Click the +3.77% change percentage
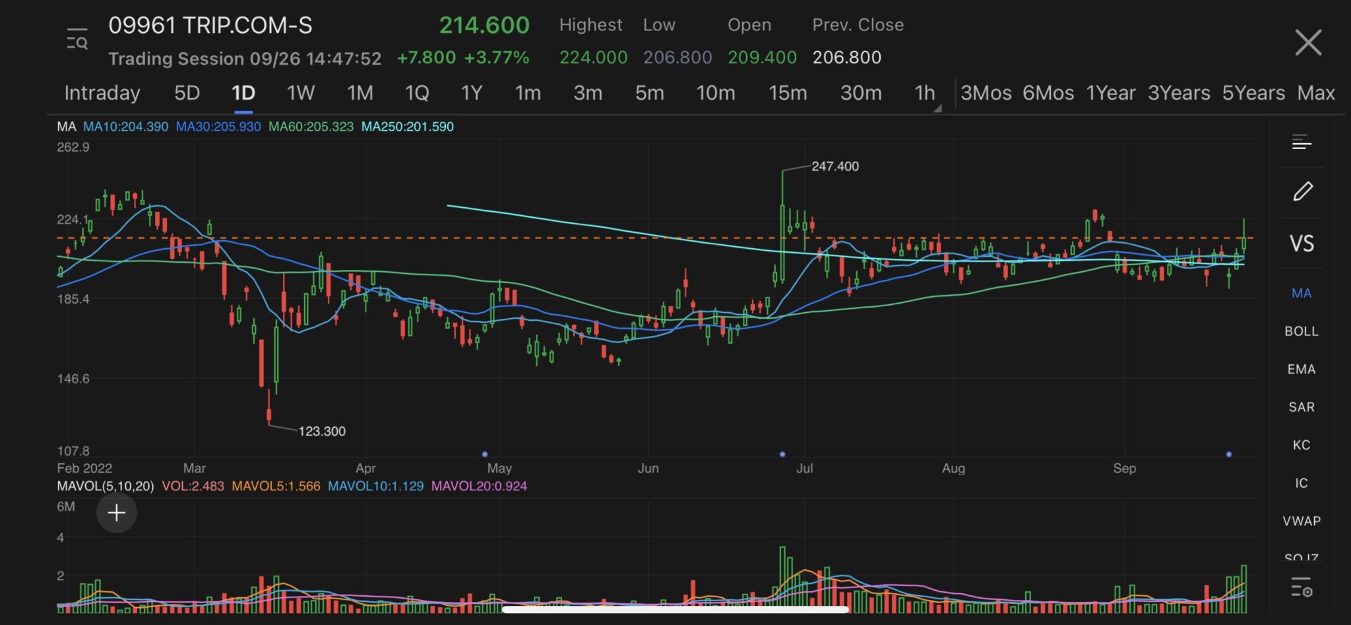The width and height of the screenshot is (1351, 625). [x=496, y=57]
